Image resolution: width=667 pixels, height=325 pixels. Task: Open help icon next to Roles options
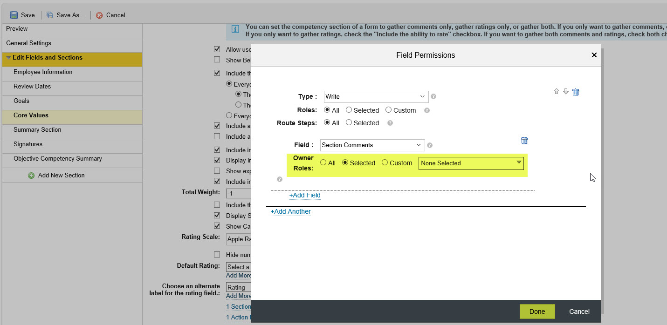point(427,111)
